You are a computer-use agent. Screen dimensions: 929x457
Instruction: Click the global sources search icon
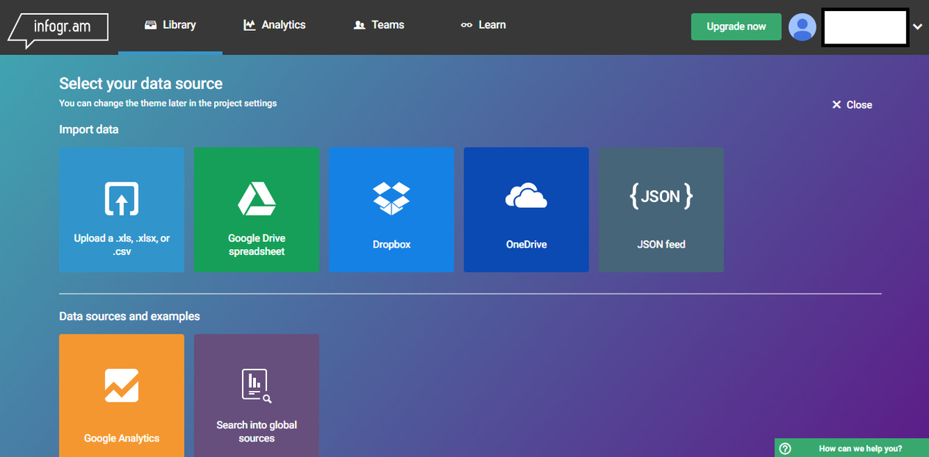click(257, 386)
